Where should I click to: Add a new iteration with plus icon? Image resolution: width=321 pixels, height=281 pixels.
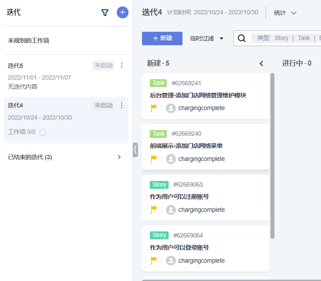[x=123, y=13]
